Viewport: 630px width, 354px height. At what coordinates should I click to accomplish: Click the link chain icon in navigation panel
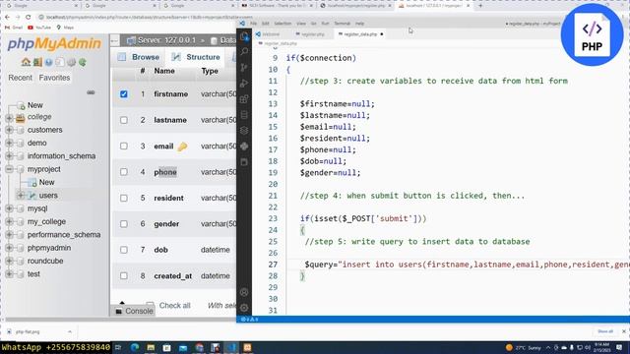click(91, 92)
